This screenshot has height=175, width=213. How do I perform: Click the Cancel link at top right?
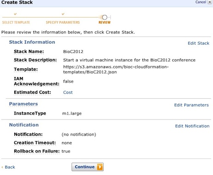tap(201, 2)
